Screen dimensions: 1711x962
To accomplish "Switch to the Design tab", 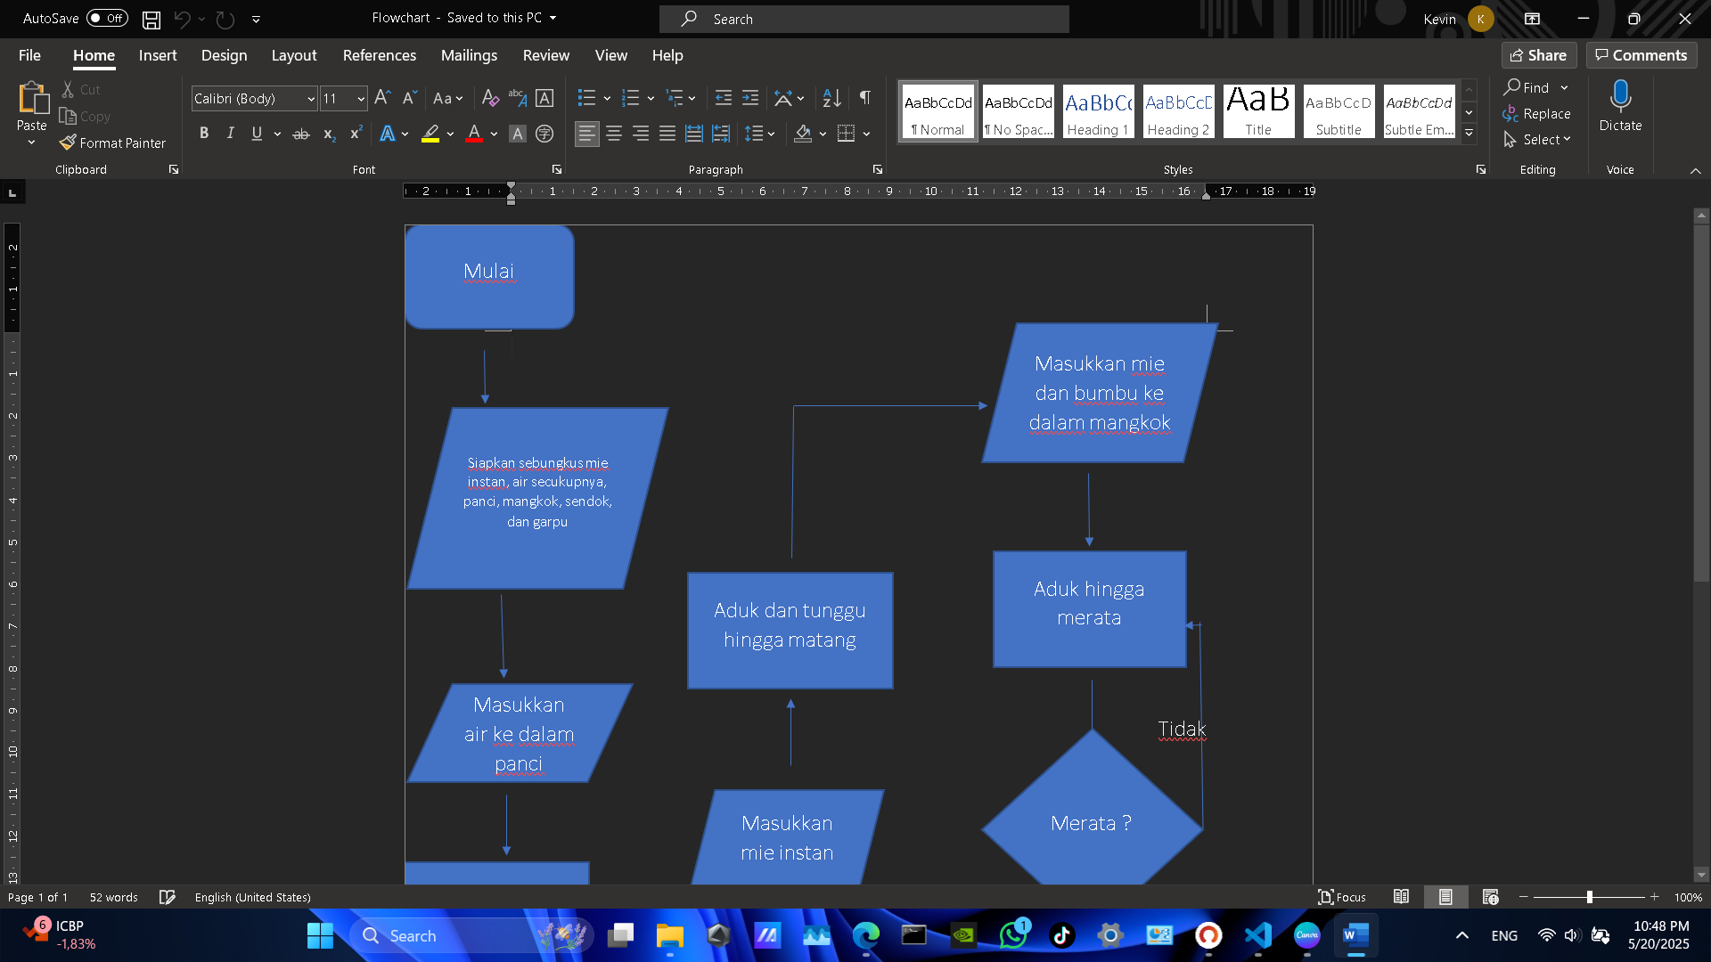I will (x=224, y=55).
